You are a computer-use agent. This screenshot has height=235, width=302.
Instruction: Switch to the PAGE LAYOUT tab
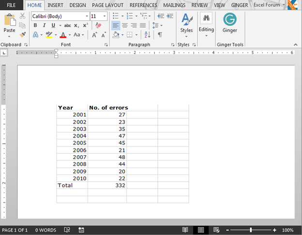pos(107,5)
